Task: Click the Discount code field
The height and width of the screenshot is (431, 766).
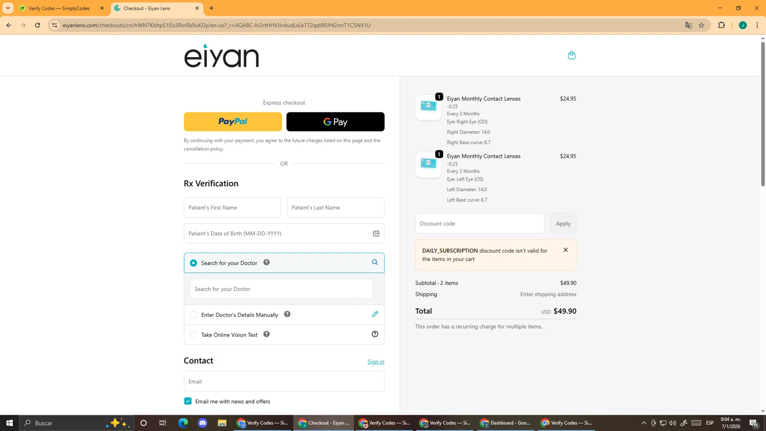Action: click(480, 223)
